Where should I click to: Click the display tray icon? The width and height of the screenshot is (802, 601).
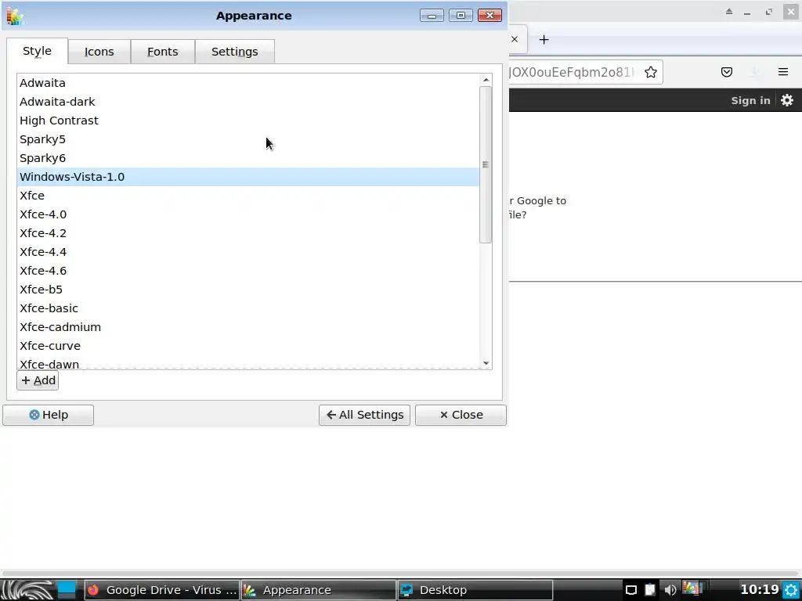point(631,590)
